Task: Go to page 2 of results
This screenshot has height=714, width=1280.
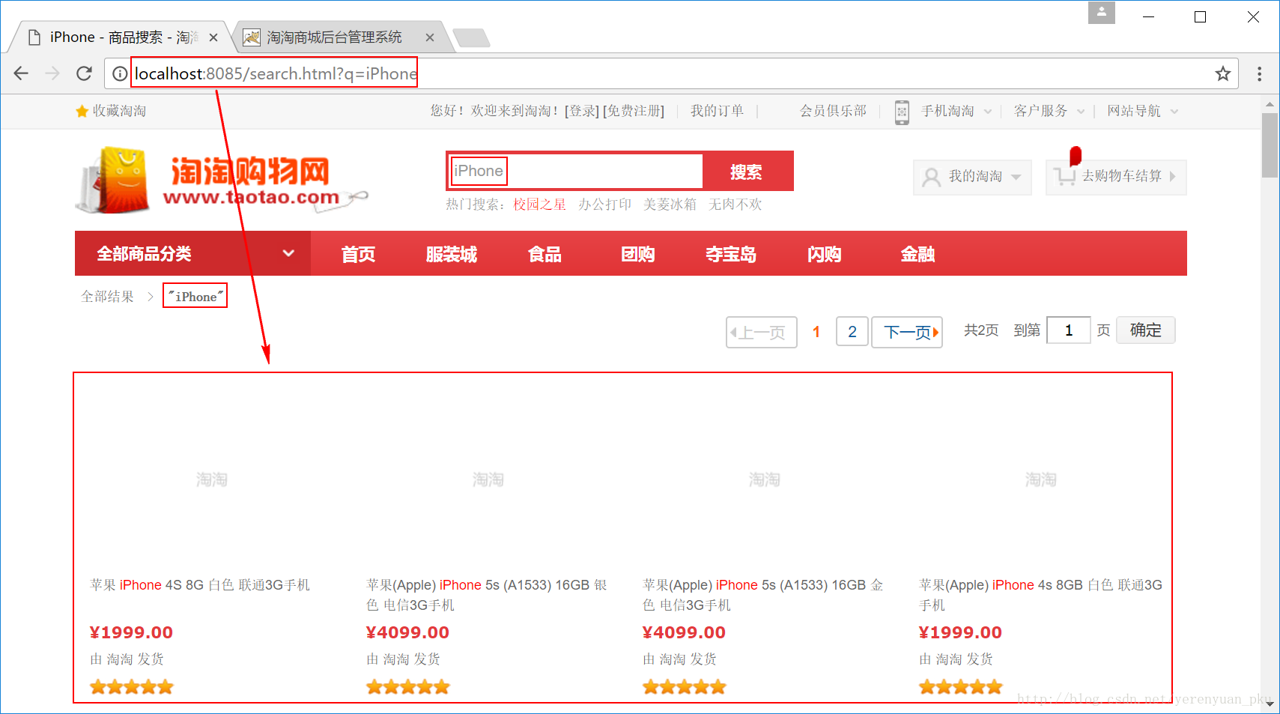Action: pos(852,332)
